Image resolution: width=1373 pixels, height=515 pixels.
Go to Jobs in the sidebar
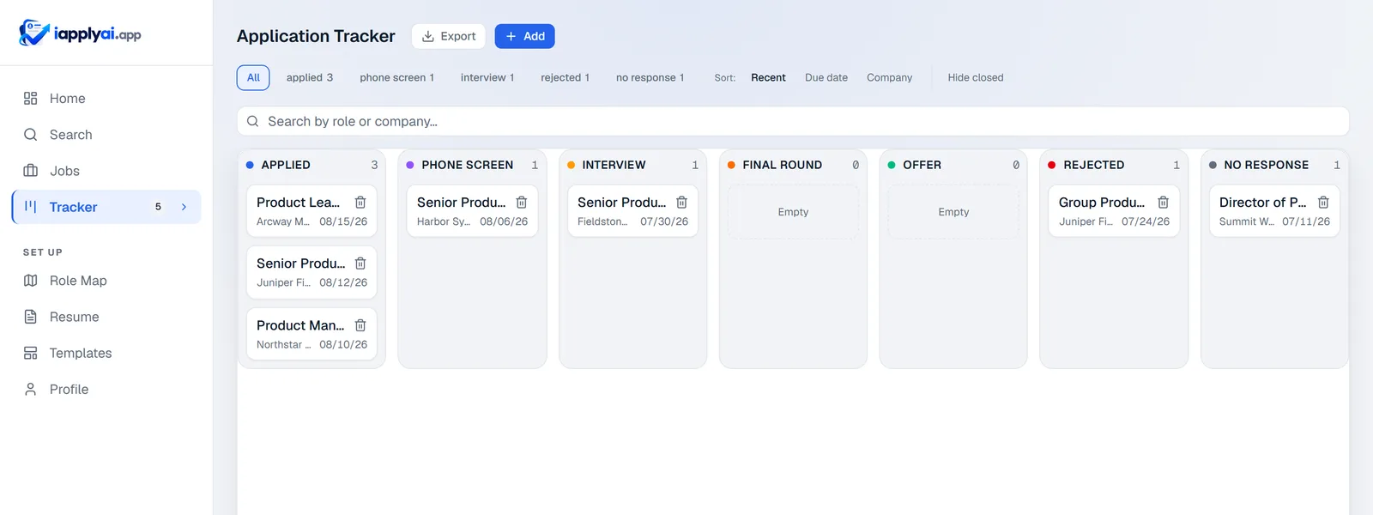click(x=106, y=171)
